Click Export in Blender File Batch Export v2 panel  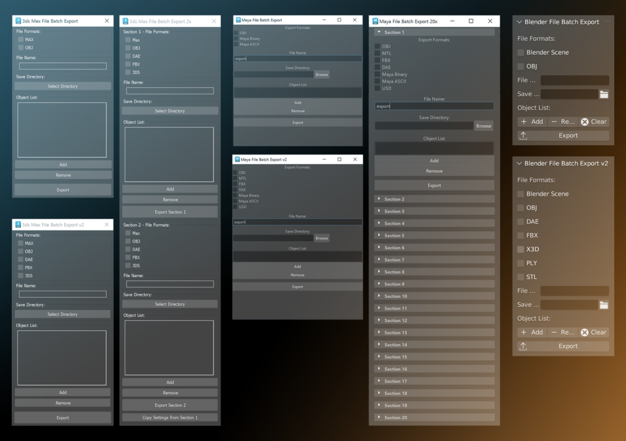pyautogui.click(x=563, y=346)
